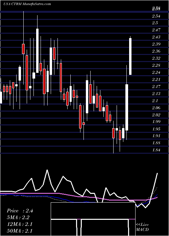Click the USA CTRM MunafaSutra.com chart title

click(27, 4)
